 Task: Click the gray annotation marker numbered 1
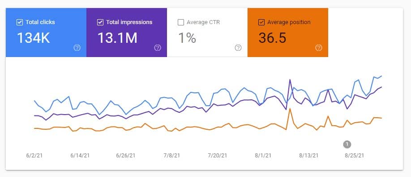347,144
